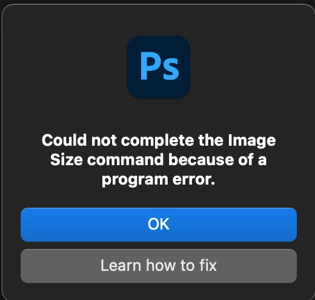Click the Size command because of a line
Screen dimensions: 315x300
pos(159,160)
